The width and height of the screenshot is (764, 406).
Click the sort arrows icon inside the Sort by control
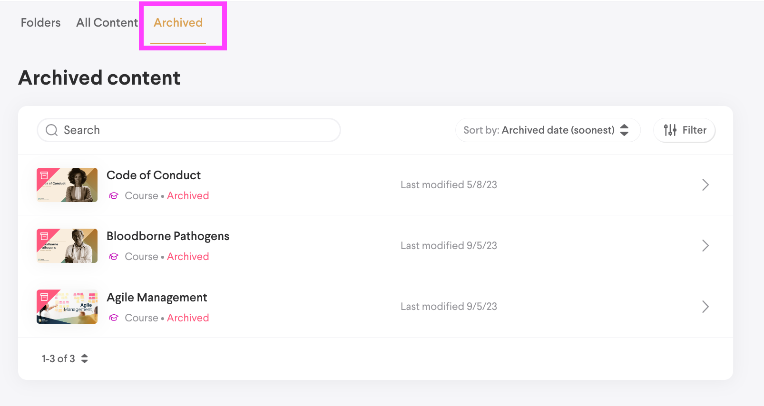pos(624,130)
